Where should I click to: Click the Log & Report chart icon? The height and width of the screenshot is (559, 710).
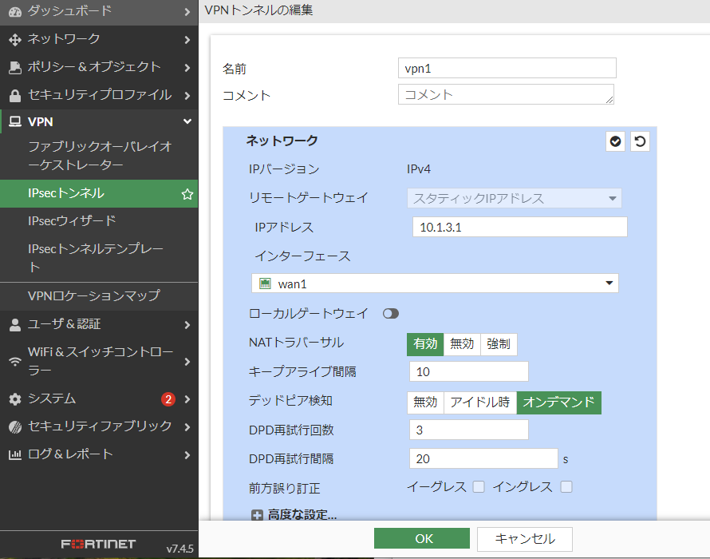15,454
